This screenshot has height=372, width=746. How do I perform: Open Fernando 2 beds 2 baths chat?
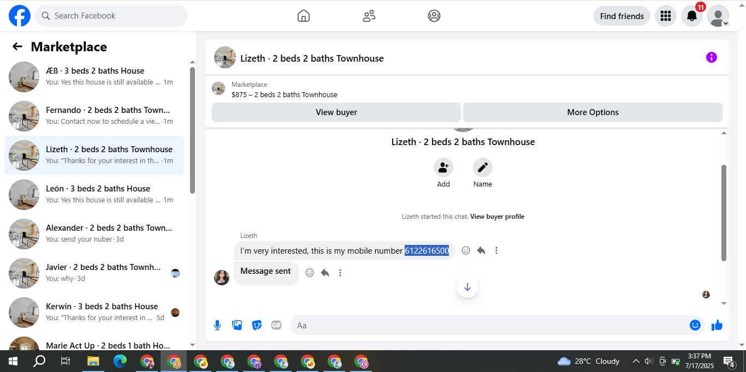coord(94,116)
